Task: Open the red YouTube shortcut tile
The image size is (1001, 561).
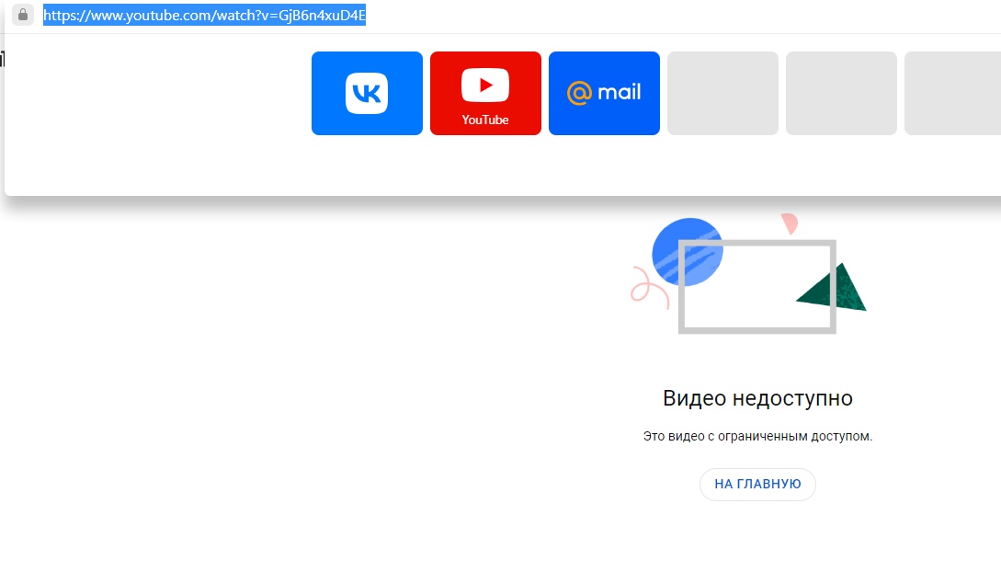Action: point(485,93)
